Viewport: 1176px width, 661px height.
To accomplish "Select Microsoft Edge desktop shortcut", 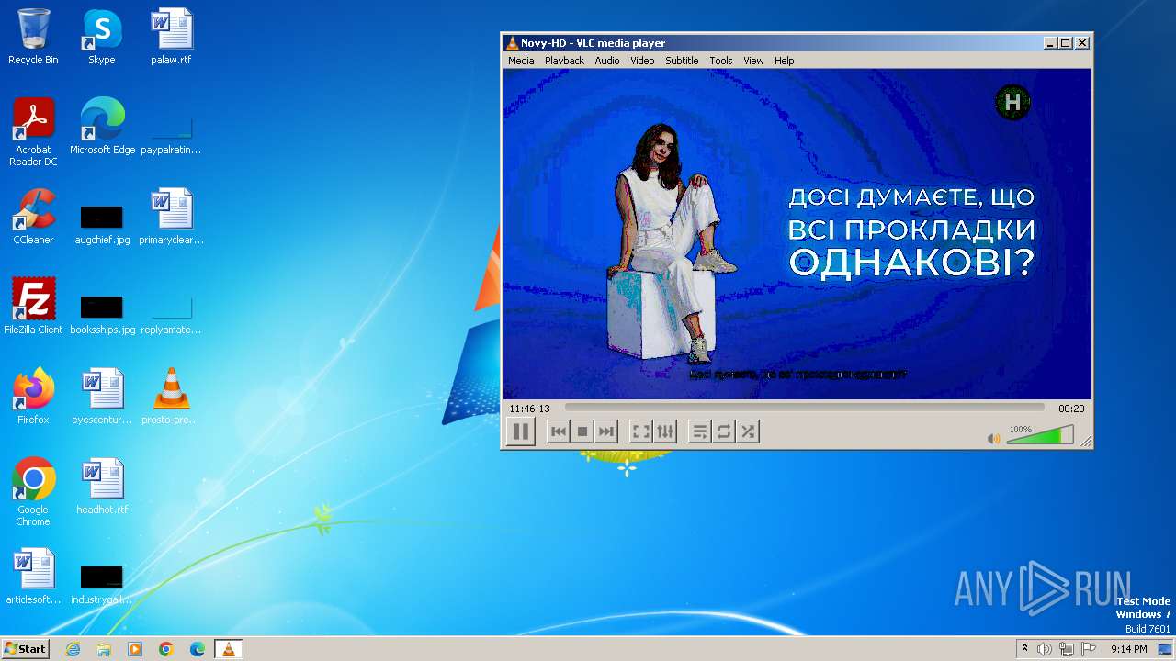I will tap(102, 127).
